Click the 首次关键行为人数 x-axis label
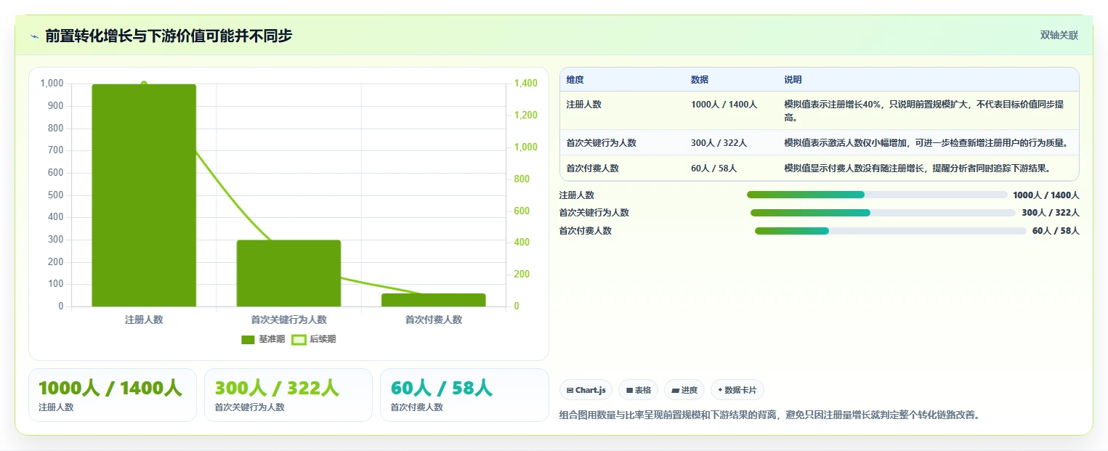 tap(288, 320)
